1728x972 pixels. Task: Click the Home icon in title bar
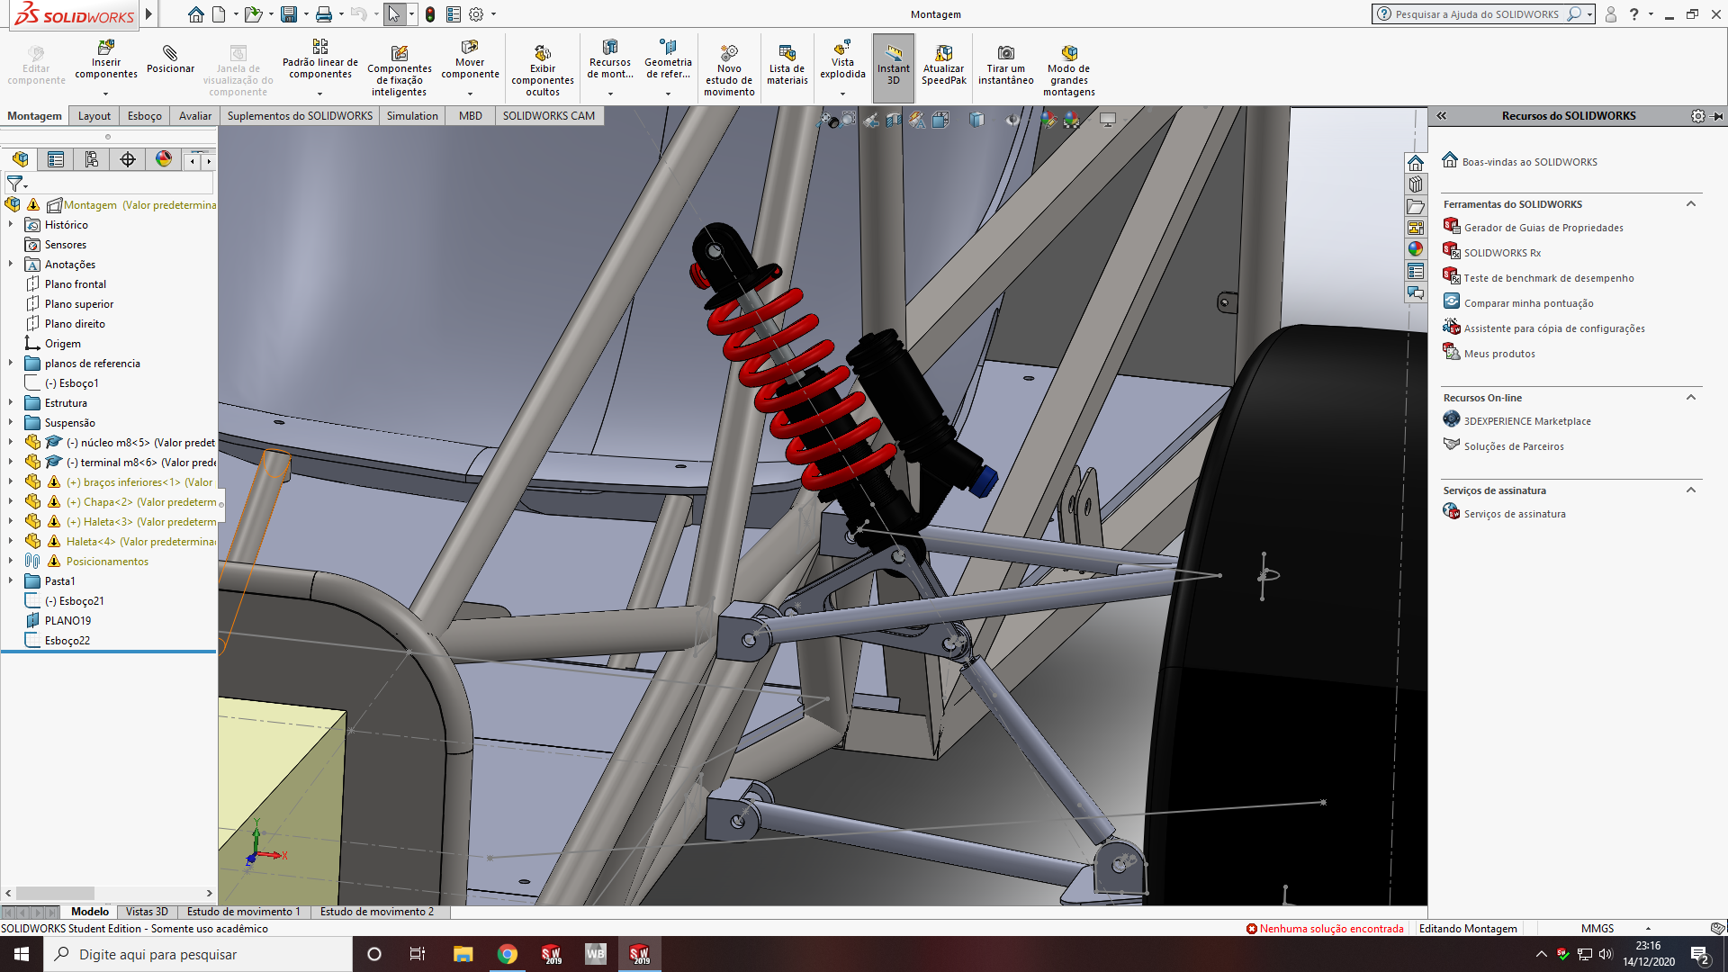[x=195, y=14]
